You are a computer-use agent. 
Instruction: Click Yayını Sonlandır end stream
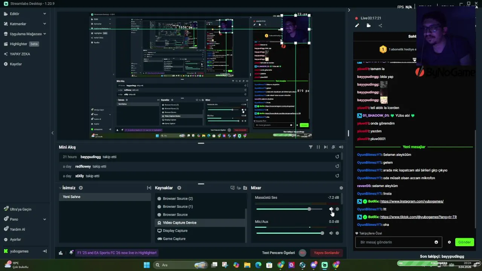point(326,253)
